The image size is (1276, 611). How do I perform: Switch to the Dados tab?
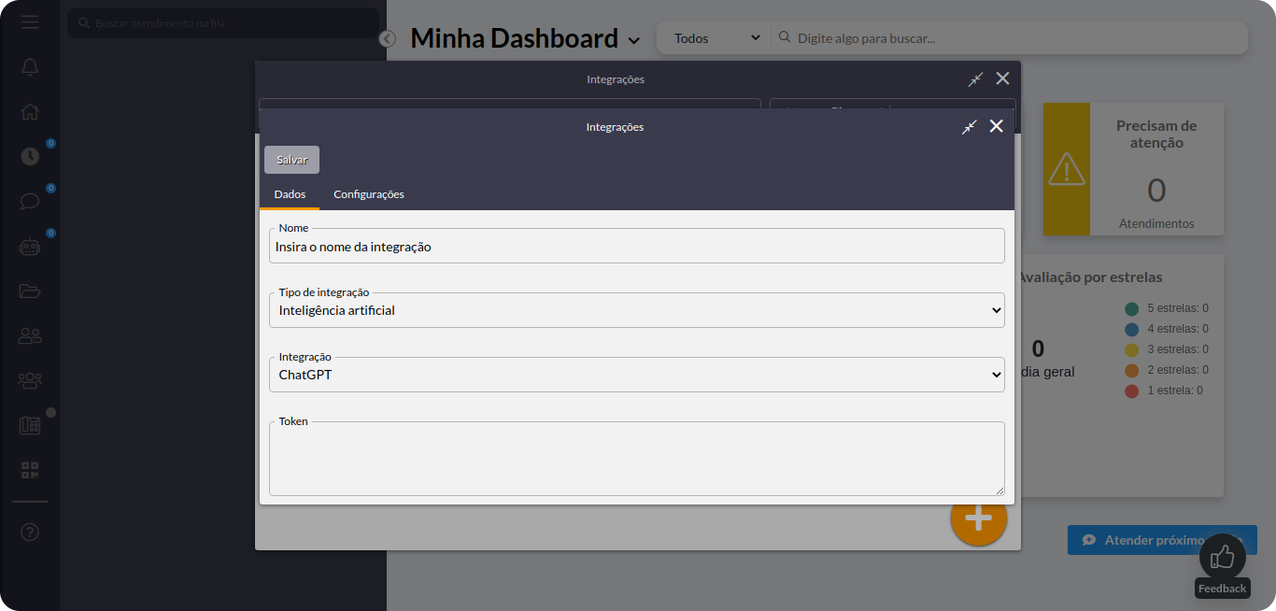pos(290,194)
